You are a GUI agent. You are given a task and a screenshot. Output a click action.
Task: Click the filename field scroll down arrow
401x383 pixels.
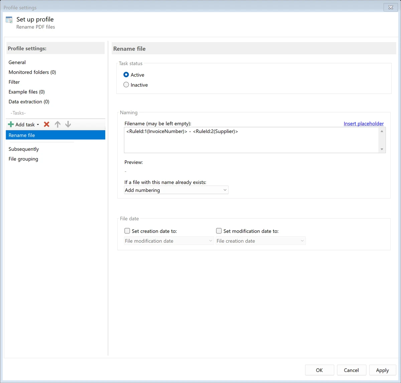point(382,149)
